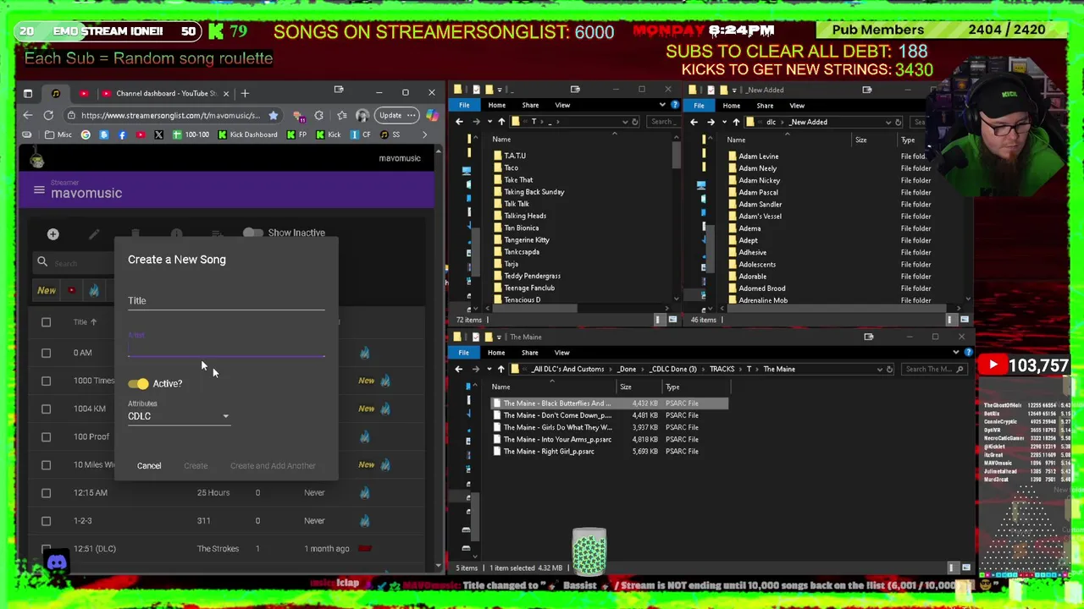The height and width of the screenshot is (609, 1084).
Task: Open Home tab in The Maine window
Action: [496, 353]
